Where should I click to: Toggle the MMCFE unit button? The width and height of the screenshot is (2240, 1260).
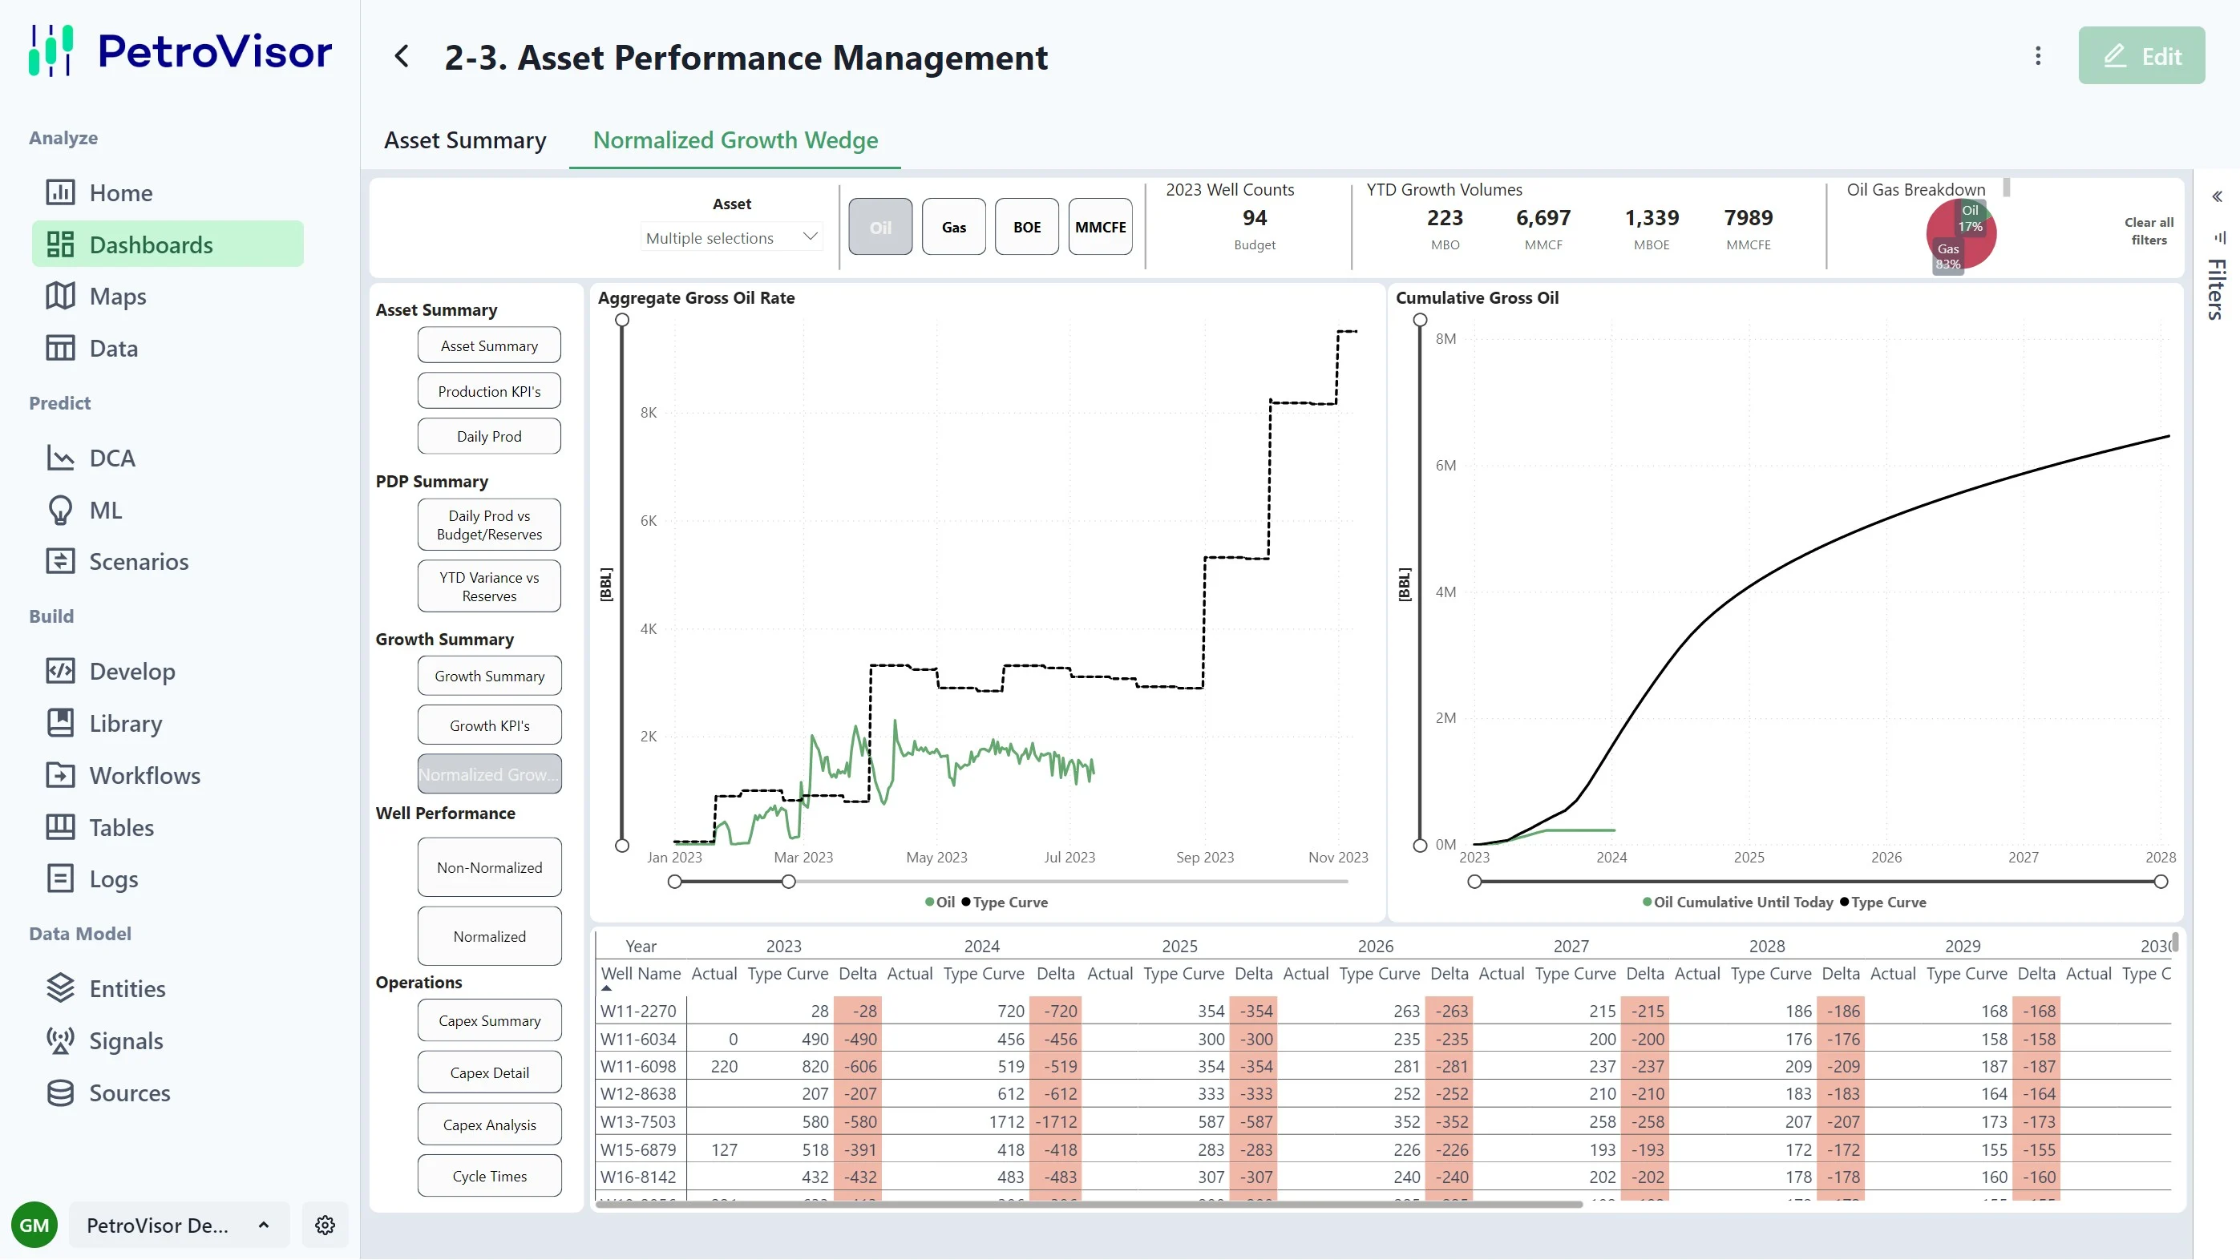pos(1099,227)
